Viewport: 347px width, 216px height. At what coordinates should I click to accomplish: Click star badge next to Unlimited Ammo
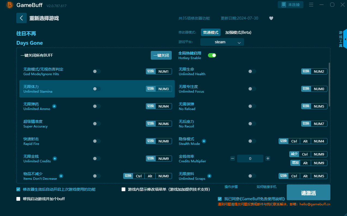point(54,106)
